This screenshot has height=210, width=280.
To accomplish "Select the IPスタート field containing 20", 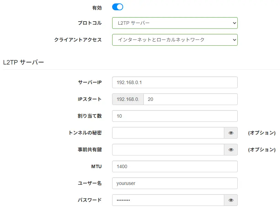I will (x=191, y=99).
